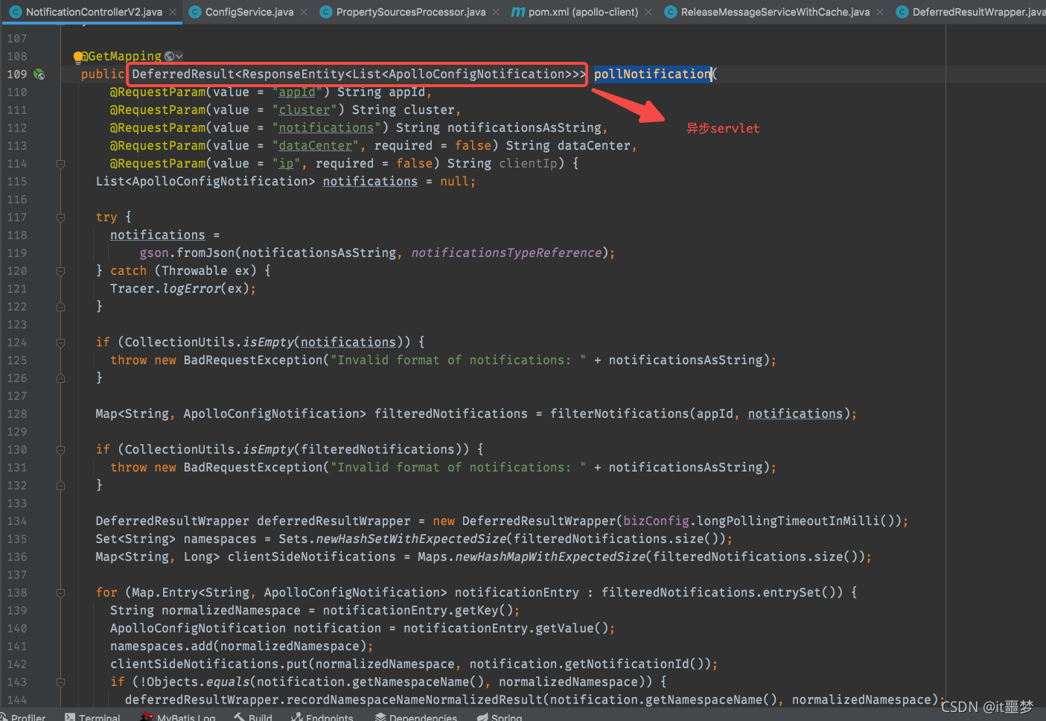Open ConfigService.java tab
The width and height of the screenshot is (1046, 721).
[249, 12]
